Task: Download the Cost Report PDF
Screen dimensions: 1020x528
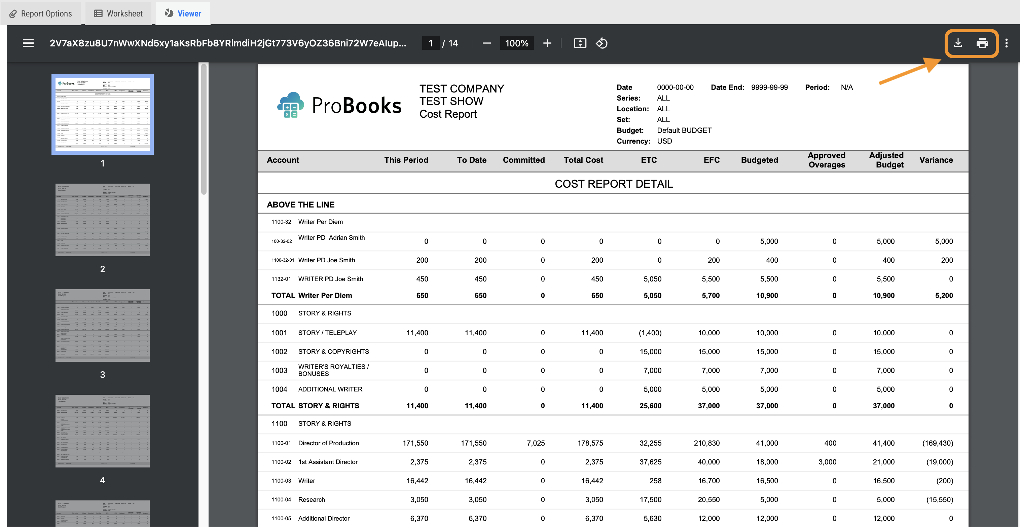Action: tap(958, 43)
